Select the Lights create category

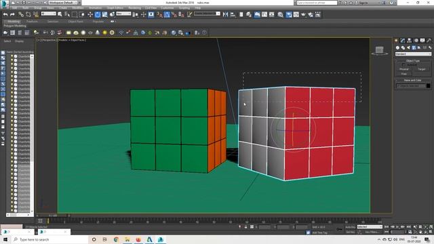[408, 47]
